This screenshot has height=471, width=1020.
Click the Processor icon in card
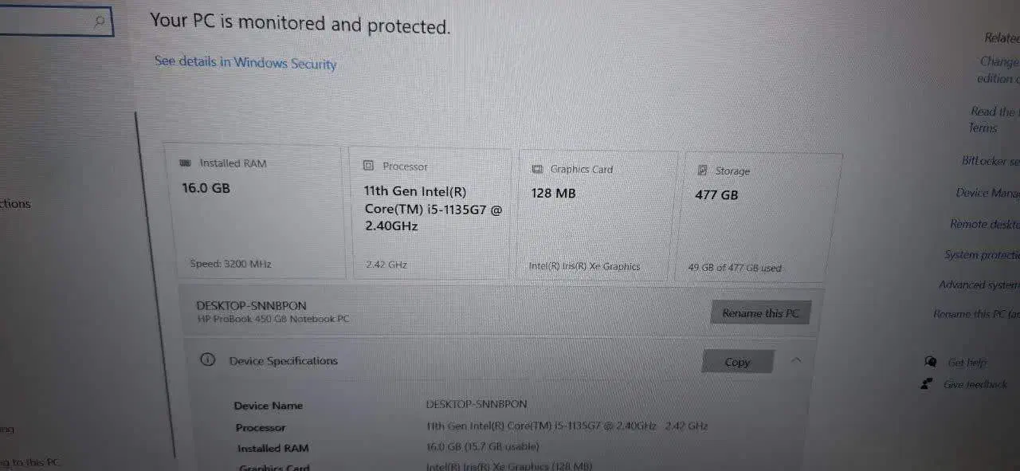coord(368,166)
